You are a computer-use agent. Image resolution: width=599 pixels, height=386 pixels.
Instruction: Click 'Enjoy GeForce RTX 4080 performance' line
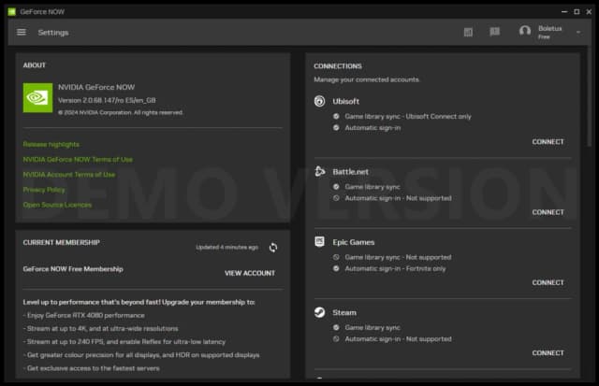(84, 316)
